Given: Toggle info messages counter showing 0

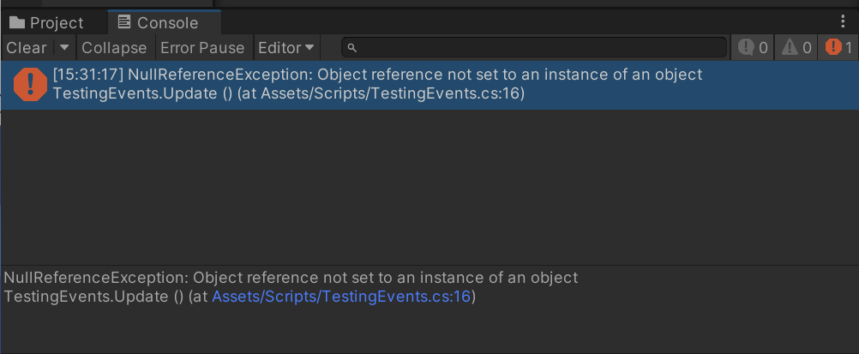Looking at the screenshot, I should point(752,48).
